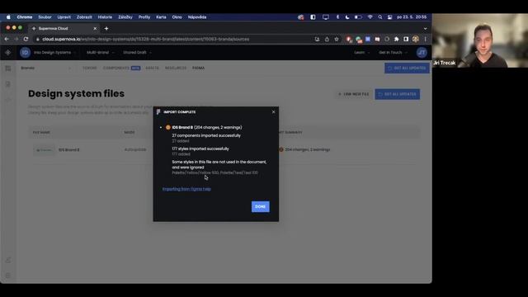Viewport: 528px width, 297px height.
Task: Open the Nápověda menu
Action: pos(197,16)
